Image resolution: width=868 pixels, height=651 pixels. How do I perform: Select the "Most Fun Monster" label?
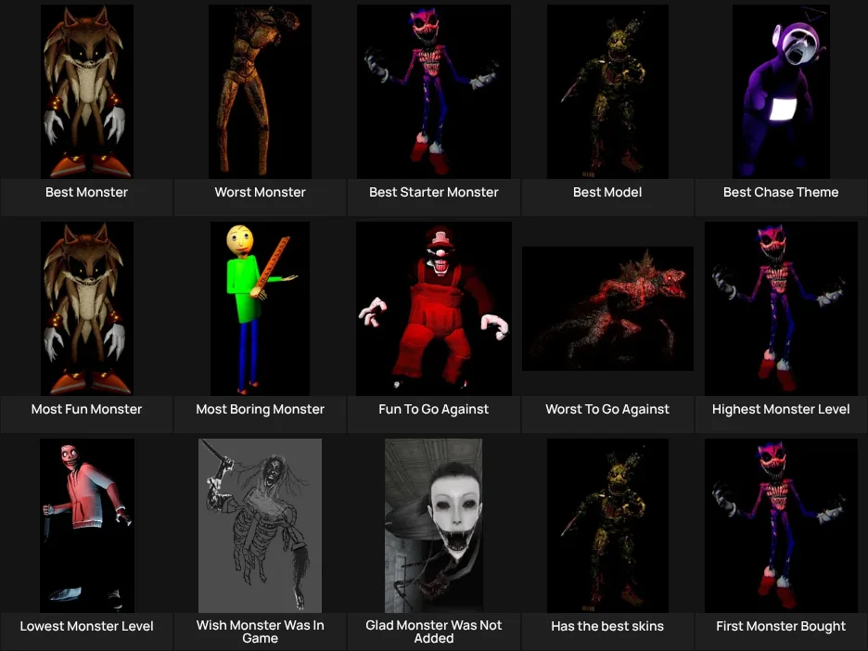(x=86, y=409)
